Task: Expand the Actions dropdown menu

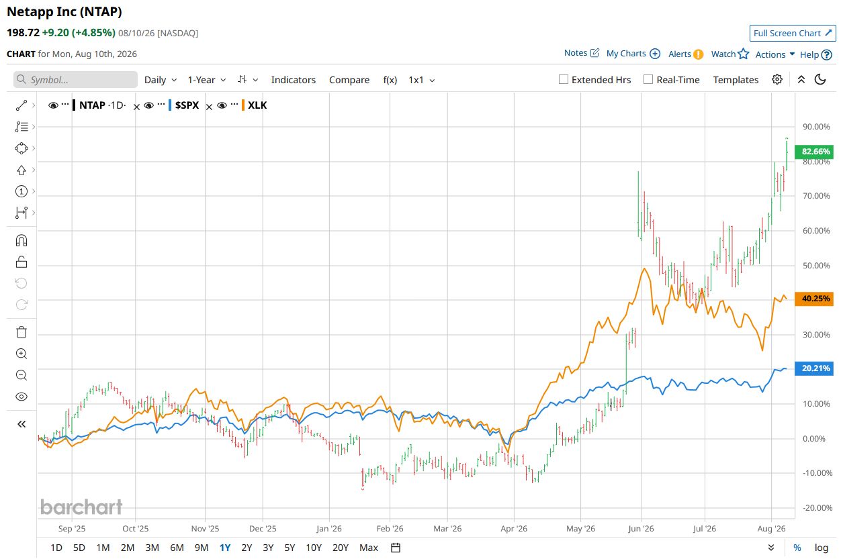Action: (x=775, y=54)
